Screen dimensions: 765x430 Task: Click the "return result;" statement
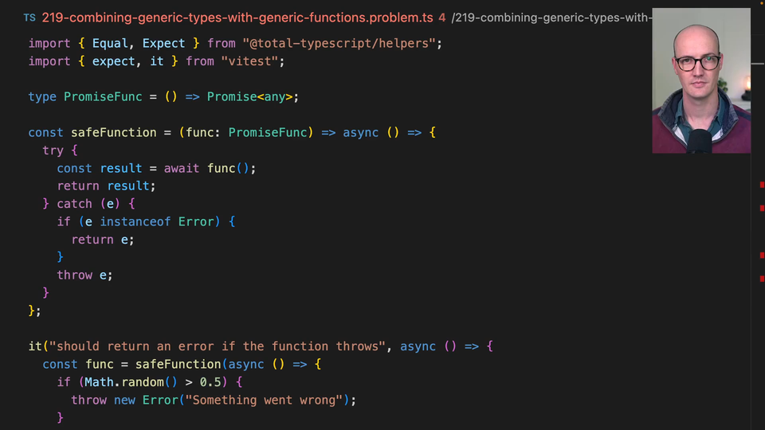coord(106,186)
